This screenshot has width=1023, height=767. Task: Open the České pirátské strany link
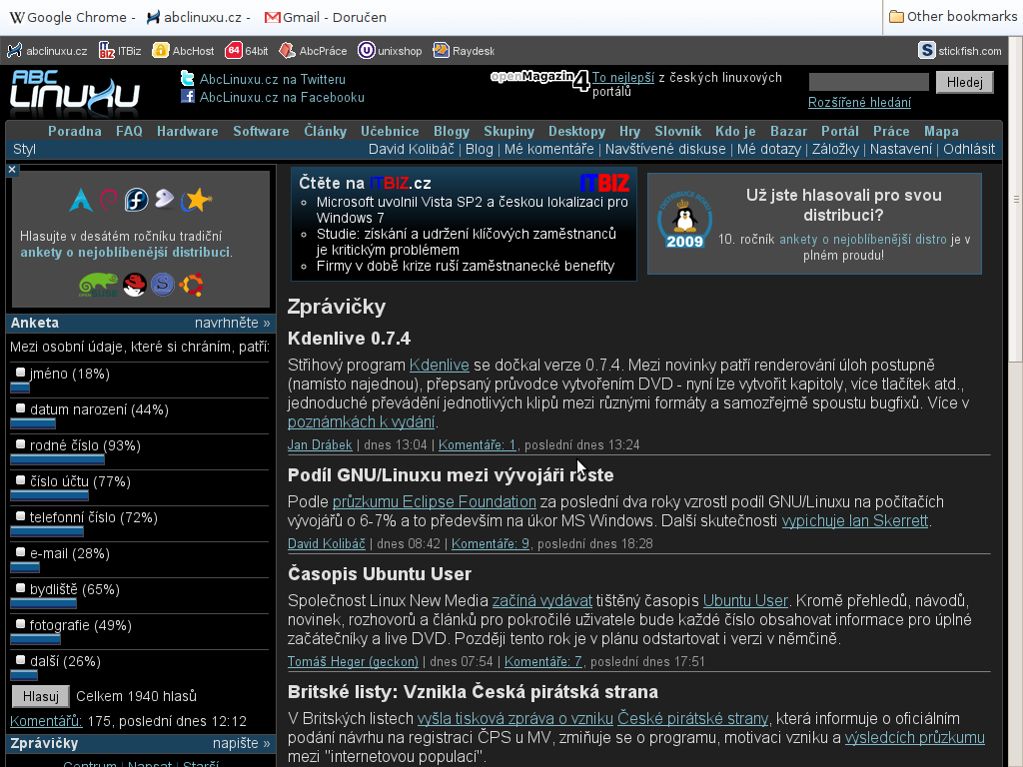[693, 719]
